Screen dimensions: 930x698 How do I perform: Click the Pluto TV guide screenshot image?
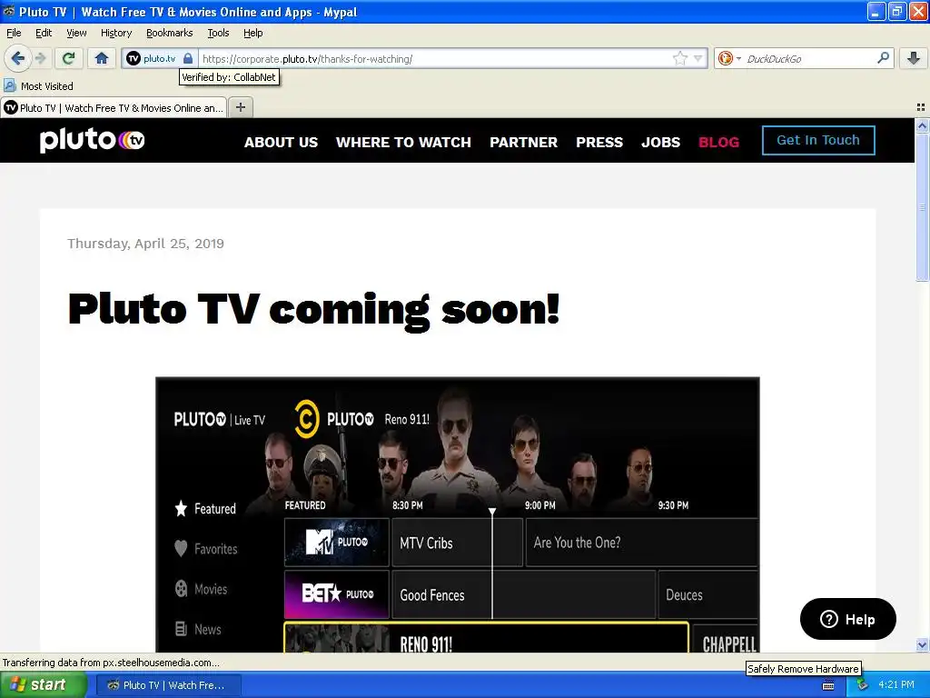point(458,514)
